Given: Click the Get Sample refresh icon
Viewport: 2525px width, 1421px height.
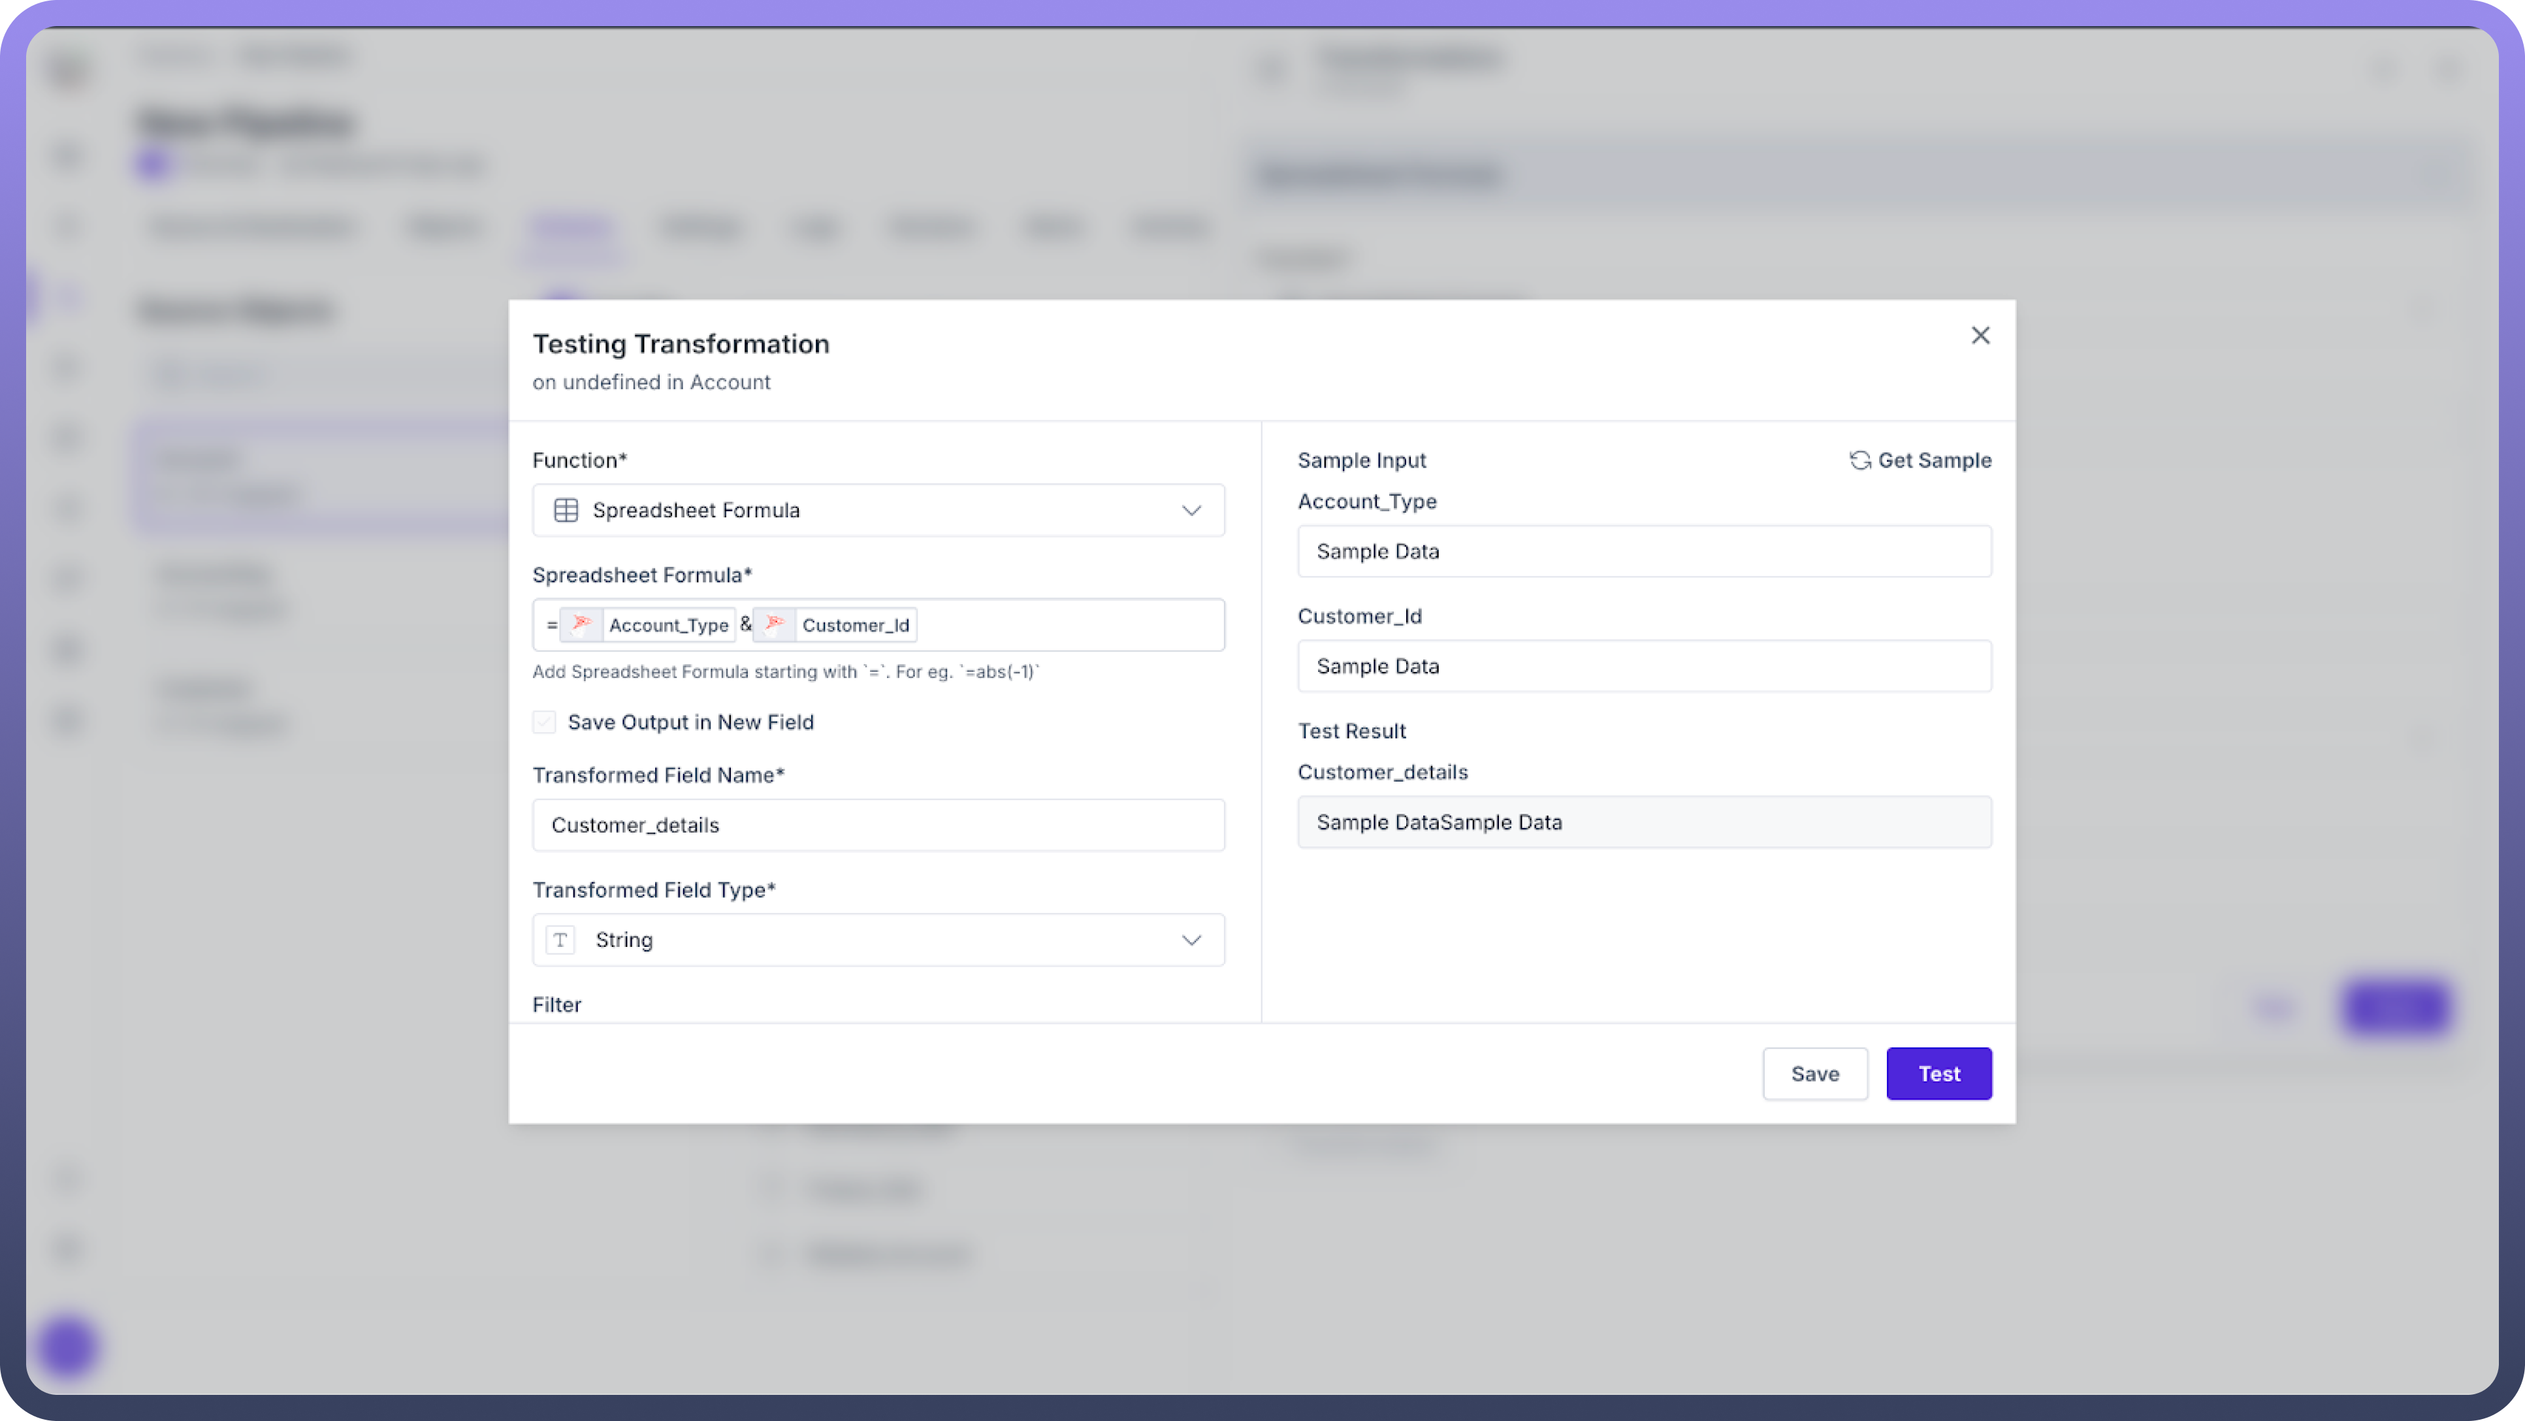Looking at the screenshot, I should 1859,460.
